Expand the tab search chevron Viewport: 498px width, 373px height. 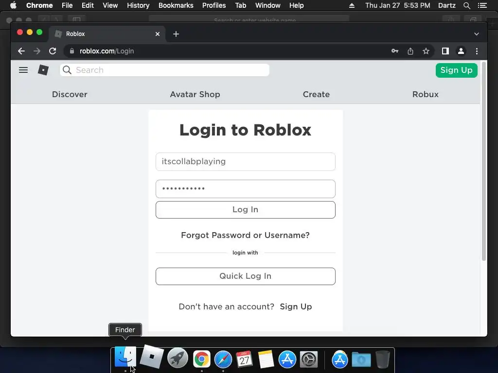[477, 34]
